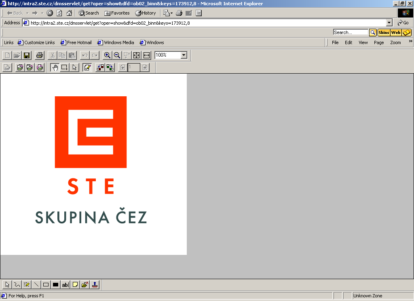
Task: Click the address bar URL field
Action: point(205,23)
